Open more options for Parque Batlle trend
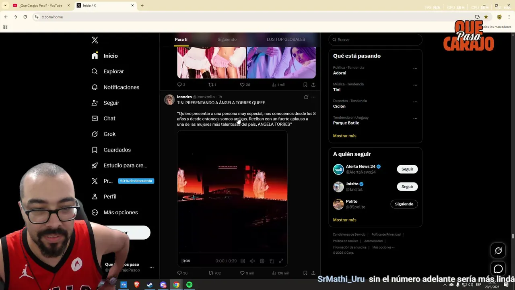The height and width of the screenshot is (290, 515). pyautogui.click(x=415, y=119)
